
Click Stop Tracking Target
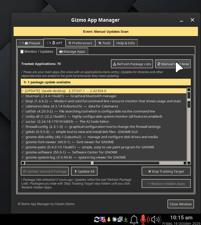coord(166,171)
